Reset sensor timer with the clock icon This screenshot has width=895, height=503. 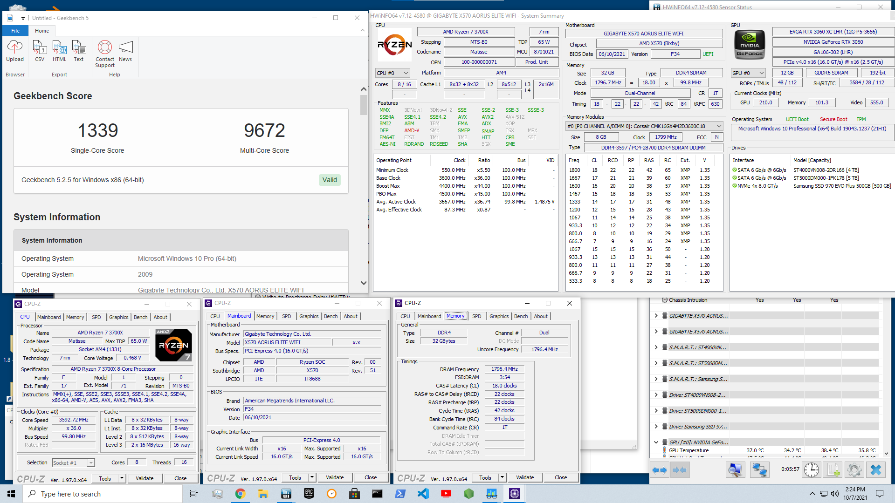[x=812, y=469]
